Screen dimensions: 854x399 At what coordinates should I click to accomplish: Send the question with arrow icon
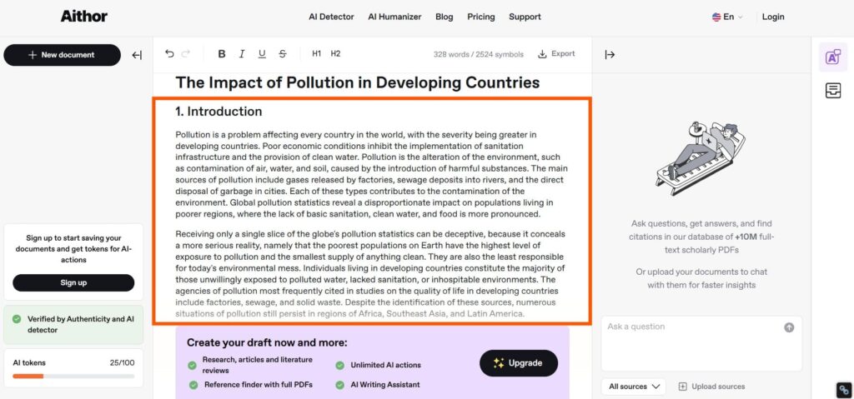[x=789, y=327]
